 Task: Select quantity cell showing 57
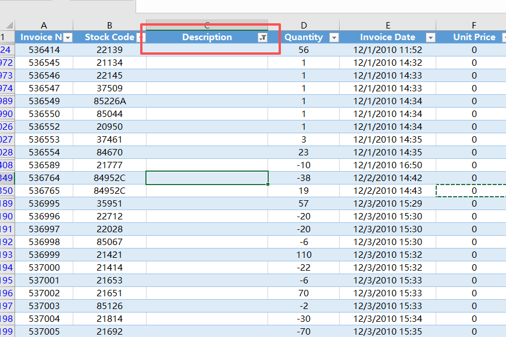click(x=304, y=203)
